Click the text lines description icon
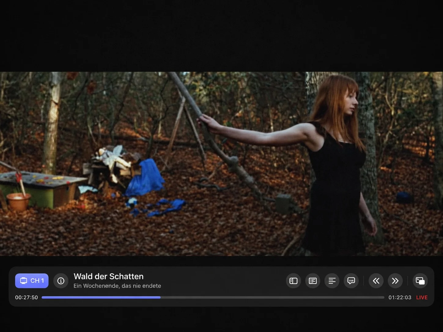 [332, 281]
